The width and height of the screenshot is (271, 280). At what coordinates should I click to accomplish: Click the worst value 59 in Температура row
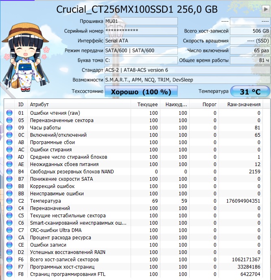[x=184, y=201]
